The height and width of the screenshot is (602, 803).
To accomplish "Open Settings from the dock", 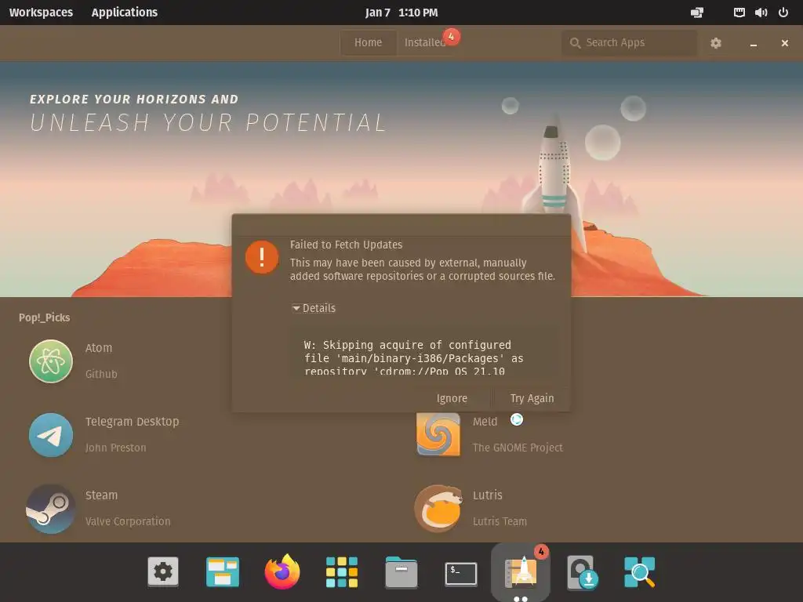I will [163, 571].
